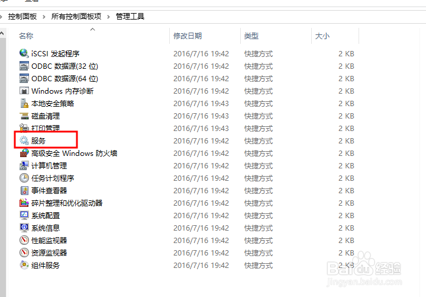Screen dimensions: 426x297
Task: Click the 服务 gear icon
Action: point(24,140)
